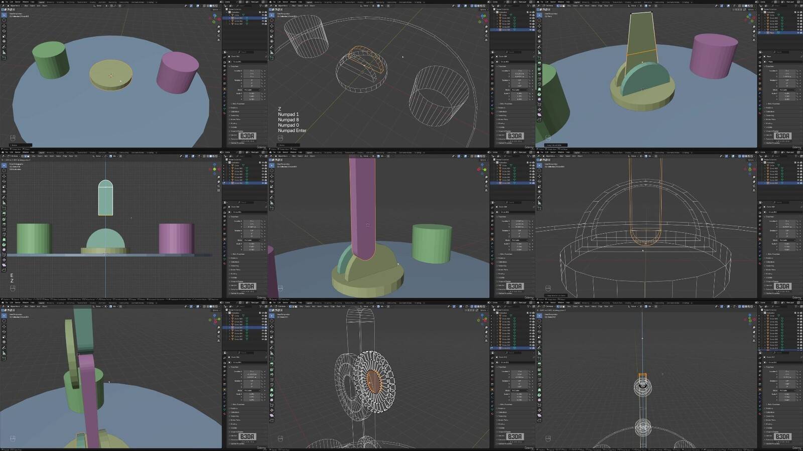Switch to Shading workspace tab in flat yellow disc view
803x451 pixels.
93,2
